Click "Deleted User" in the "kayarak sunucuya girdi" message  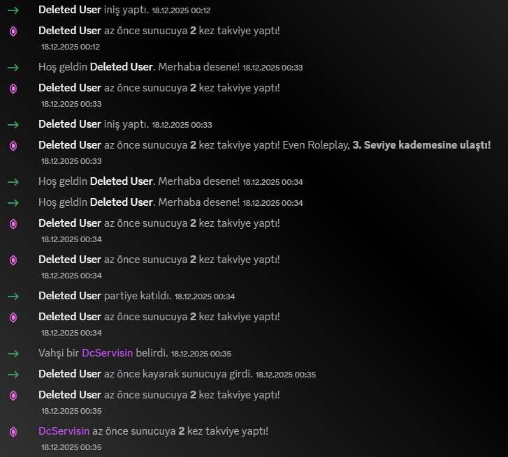pyautogui.click(x=70, y=374)
